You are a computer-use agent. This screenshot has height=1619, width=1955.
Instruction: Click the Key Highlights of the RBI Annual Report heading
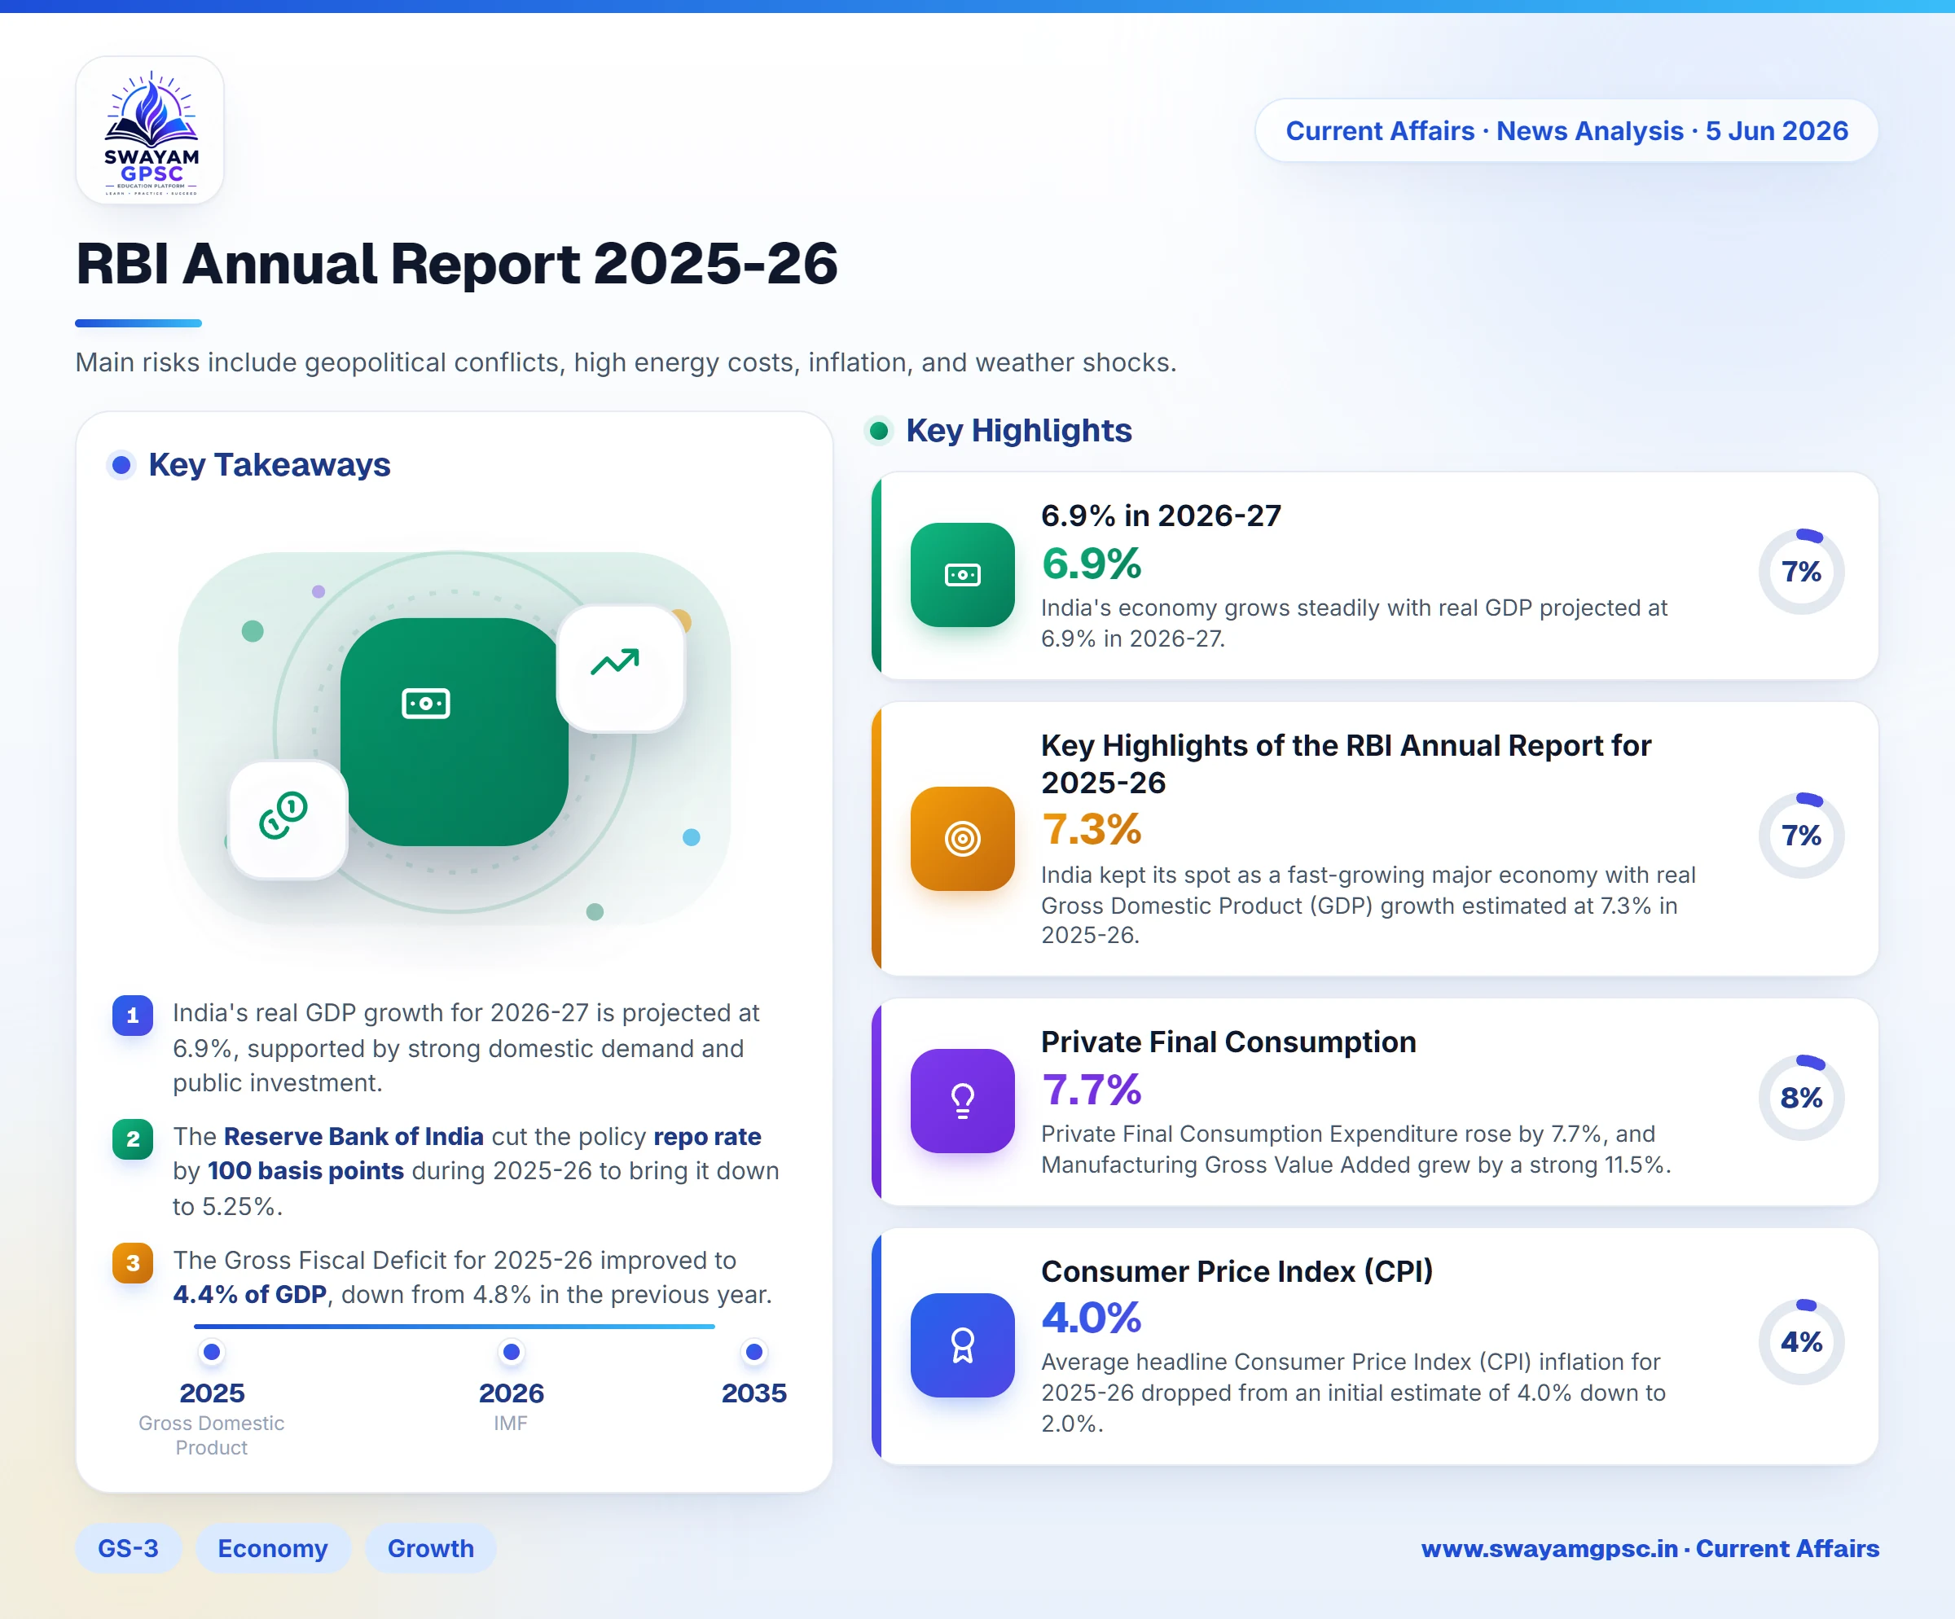(x=1347, y=764)
